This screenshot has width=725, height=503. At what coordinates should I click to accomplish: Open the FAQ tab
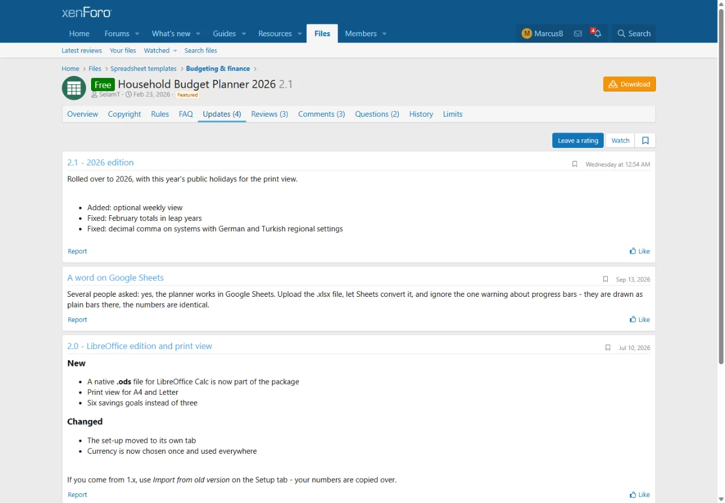point(186,114)
